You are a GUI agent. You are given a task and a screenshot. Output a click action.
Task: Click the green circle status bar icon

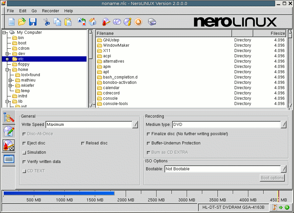pos(287,207)
